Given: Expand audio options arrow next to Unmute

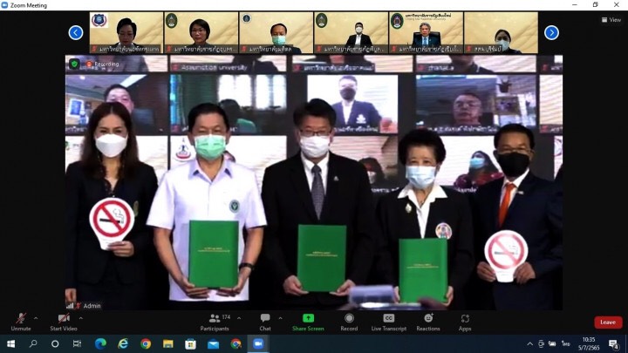Looking at the screenshot, I should (x=36, y=318).
